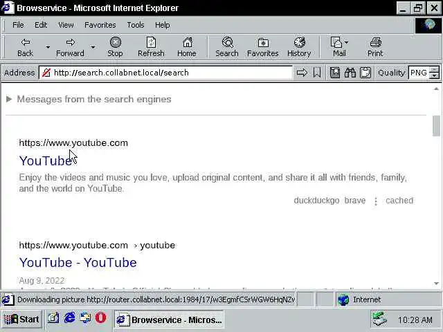Open the Back history dropdown arrow

pyautogui.click(x=48, y=48)
